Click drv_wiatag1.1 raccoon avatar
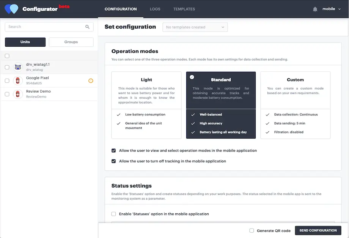 point(18,67)
